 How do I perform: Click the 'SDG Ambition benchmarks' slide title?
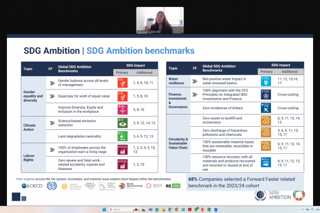point(144,51)
